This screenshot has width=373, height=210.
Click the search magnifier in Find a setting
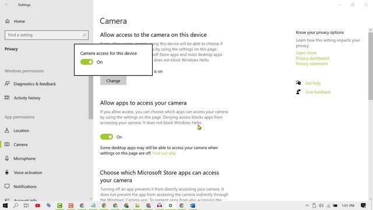pos(84,35)
